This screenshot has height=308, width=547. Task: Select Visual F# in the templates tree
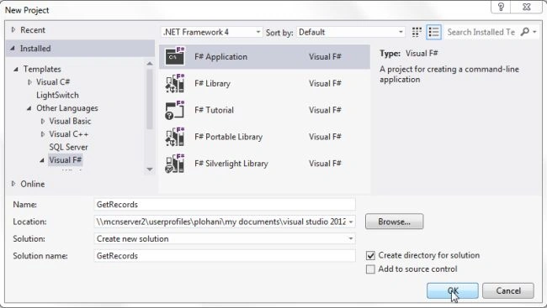[66, 160]
